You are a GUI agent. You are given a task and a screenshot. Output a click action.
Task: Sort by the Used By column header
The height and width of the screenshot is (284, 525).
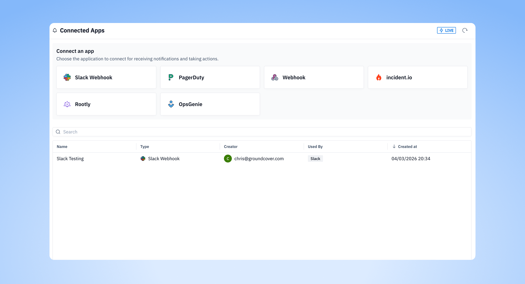315,147
